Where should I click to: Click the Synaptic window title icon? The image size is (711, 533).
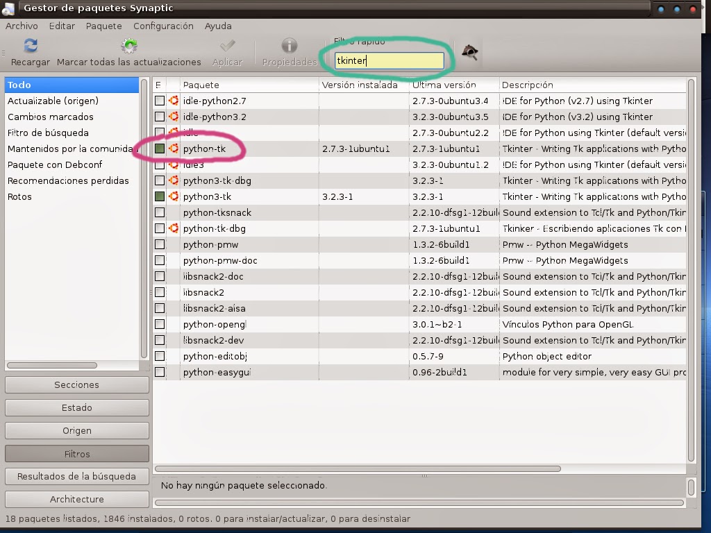coord(8,8)
